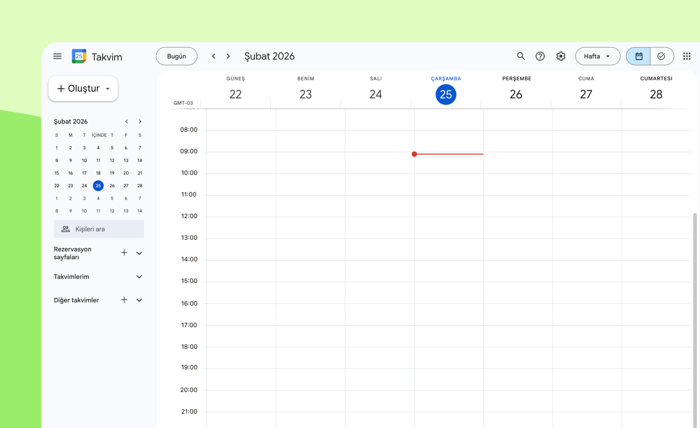Expand the Diğer takvimler section chevron
This screenshot has height=428, width=700.
tap(139, 300)
